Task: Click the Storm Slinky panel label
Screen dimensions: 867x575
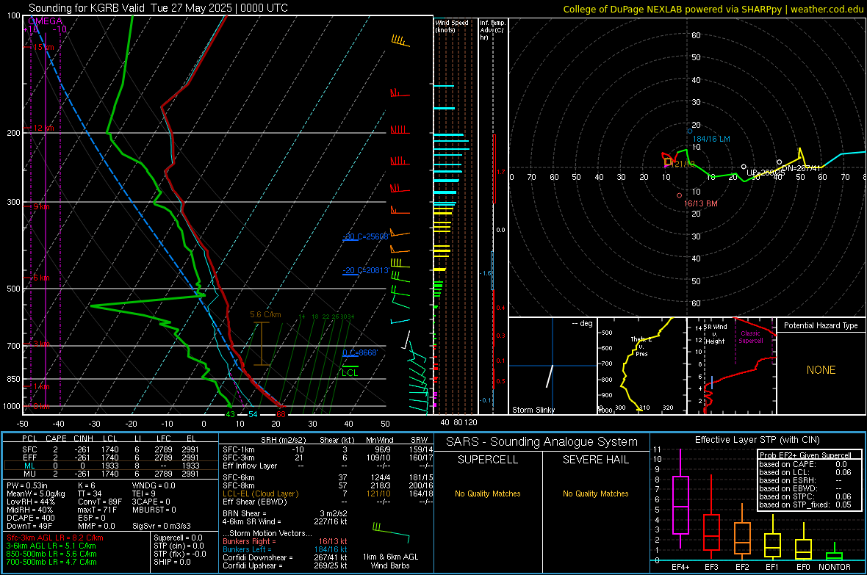Action: [x=533, y=410]
